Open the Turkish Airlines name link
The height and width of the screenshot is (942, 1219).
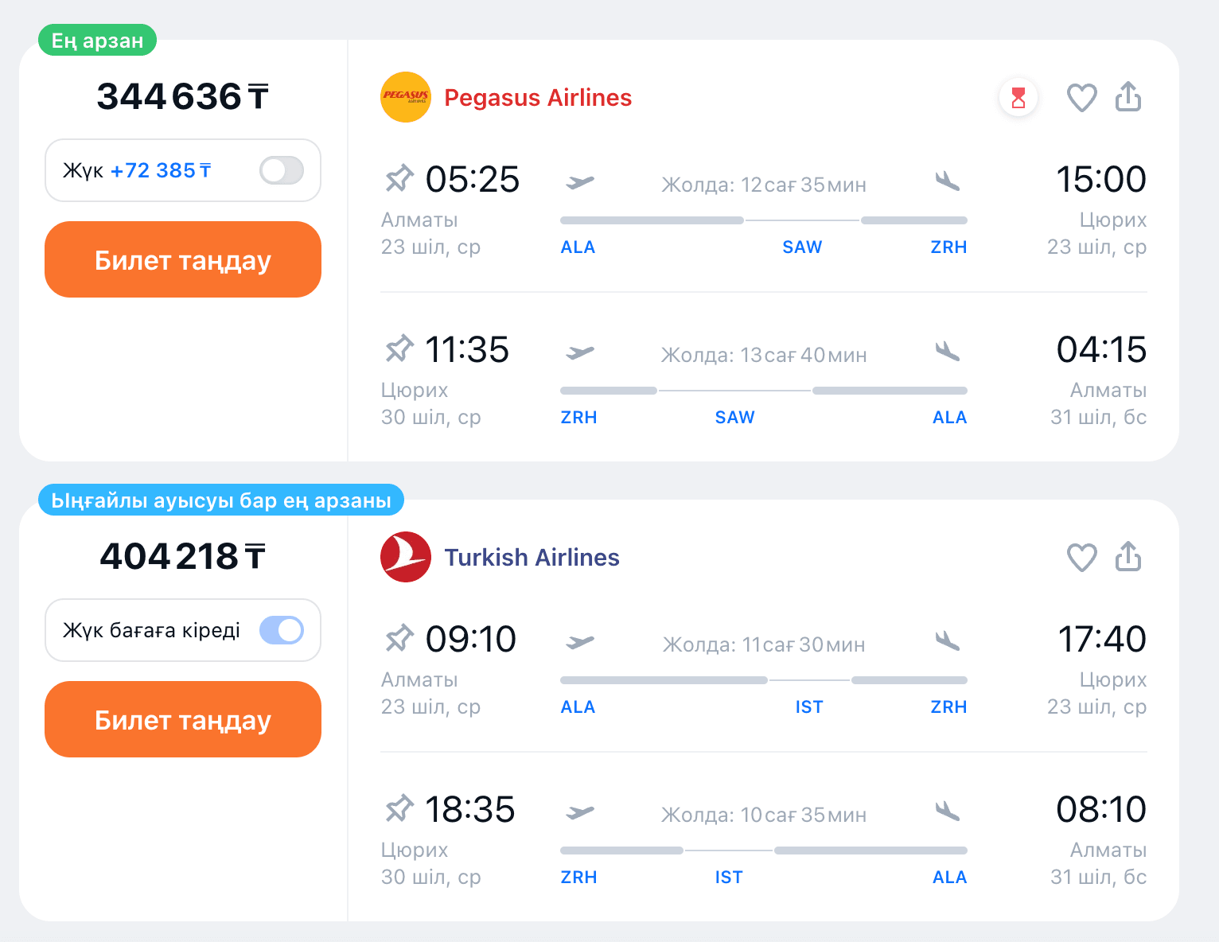532,558
